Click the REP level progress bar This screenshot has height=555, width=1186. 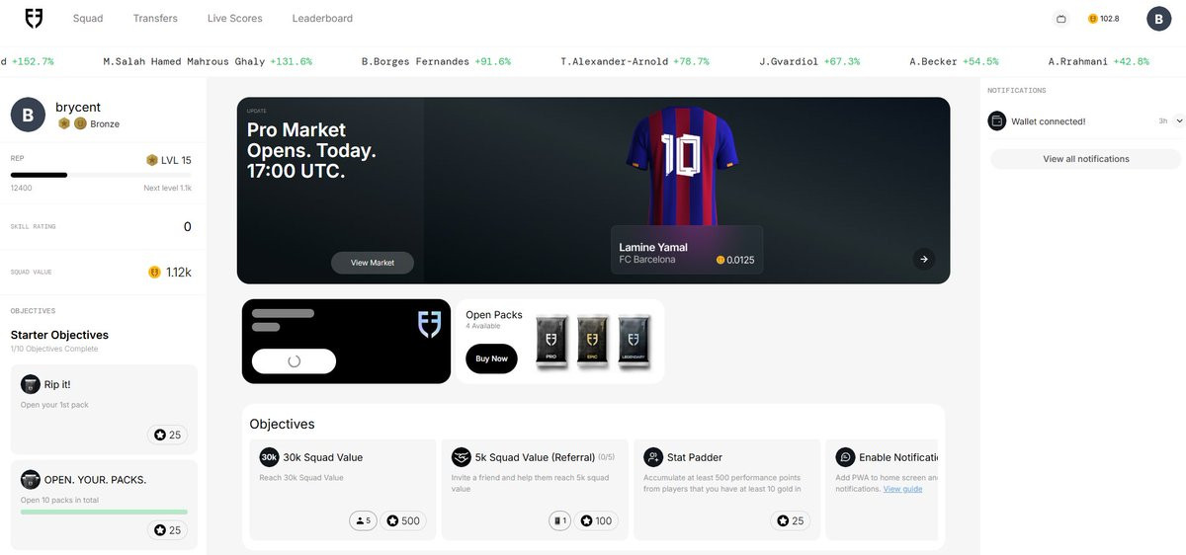[101, 175]
